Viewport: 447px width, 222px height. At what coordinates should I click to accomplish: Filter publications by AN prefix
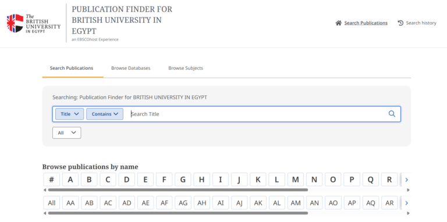click(x=314, y=203)
